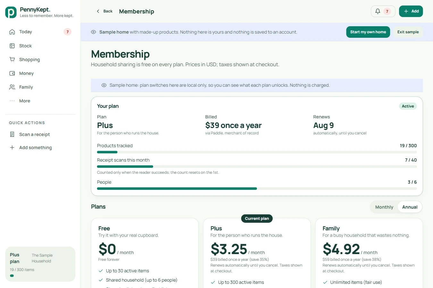The width and height of the screenshot is (433, 288).
Task: Click the Family people icon
Action: coord(12,87)
